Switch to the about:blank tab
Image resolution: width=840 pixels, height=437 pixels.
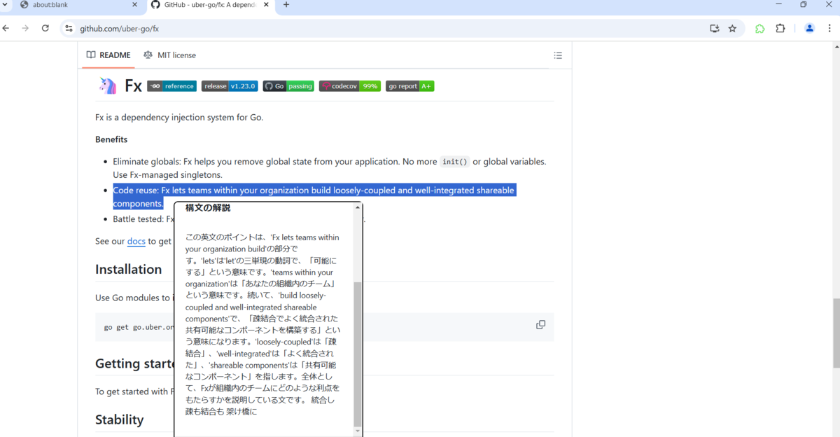click(77, 5)
